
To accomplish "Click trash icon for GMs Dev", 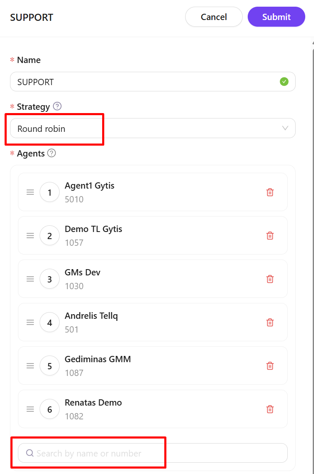I will (x=270, y=279).
